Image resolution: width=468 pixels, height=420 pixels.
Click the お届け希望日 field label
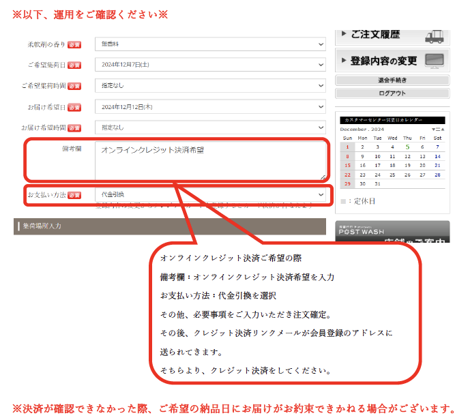pos(46,107)
